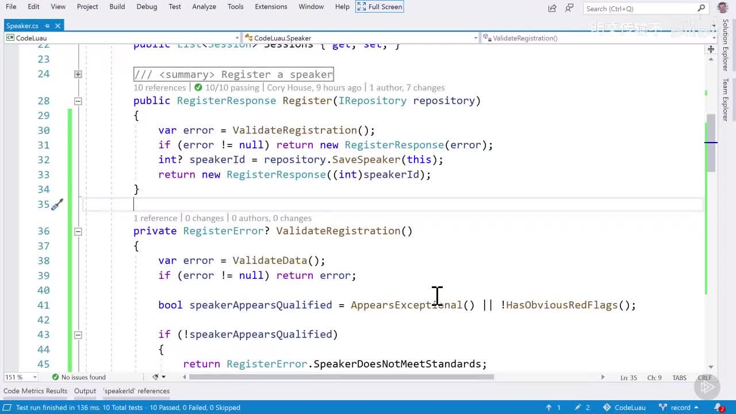The image size is (736, 414).
Task: Open the Test menu
Action: 175,6
